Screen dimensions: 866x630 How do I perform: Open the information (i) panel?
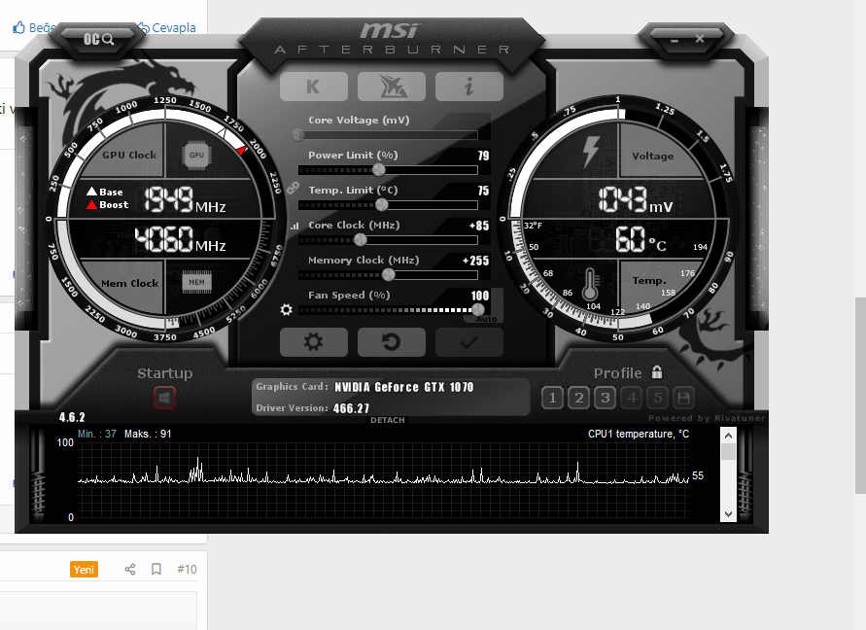point(469,87)
